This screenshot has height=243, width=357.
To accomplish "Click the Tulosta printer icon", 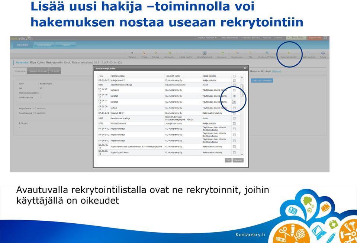I will click(x=323, y=53).
